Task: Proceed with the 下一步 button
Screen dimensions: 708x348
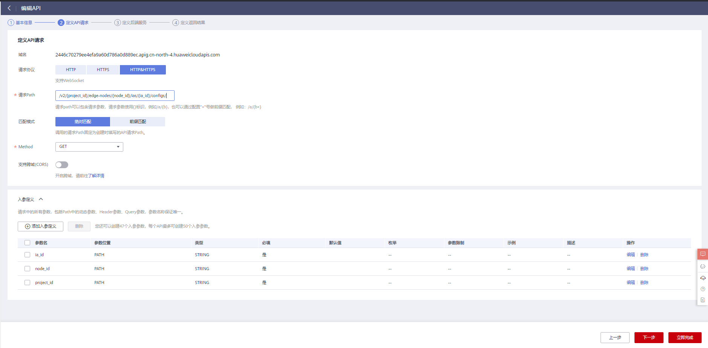Action: pos(649,337)
